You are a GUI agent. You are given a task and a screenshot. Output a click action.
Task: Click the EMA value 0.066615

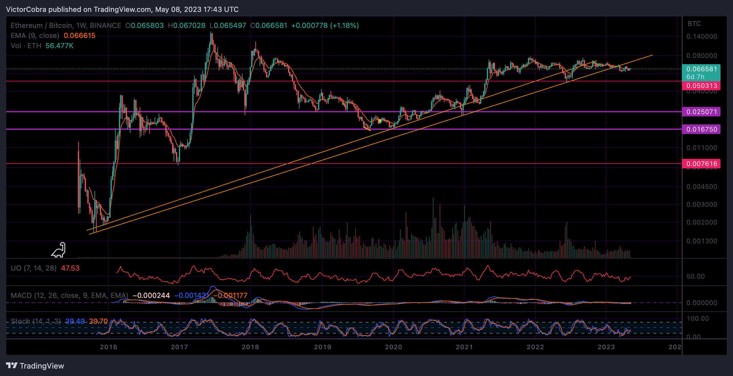pos(80,36)
